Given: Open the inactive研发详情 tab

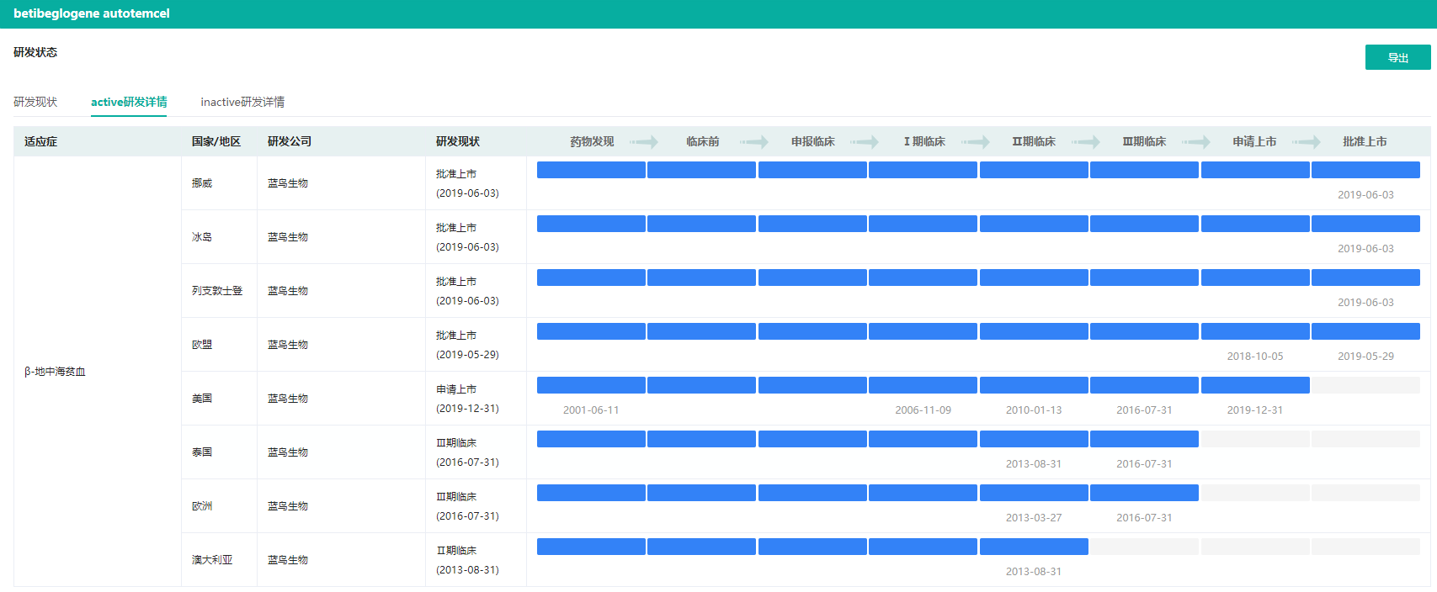Looking at the screenshot, I should pos(242,102).
